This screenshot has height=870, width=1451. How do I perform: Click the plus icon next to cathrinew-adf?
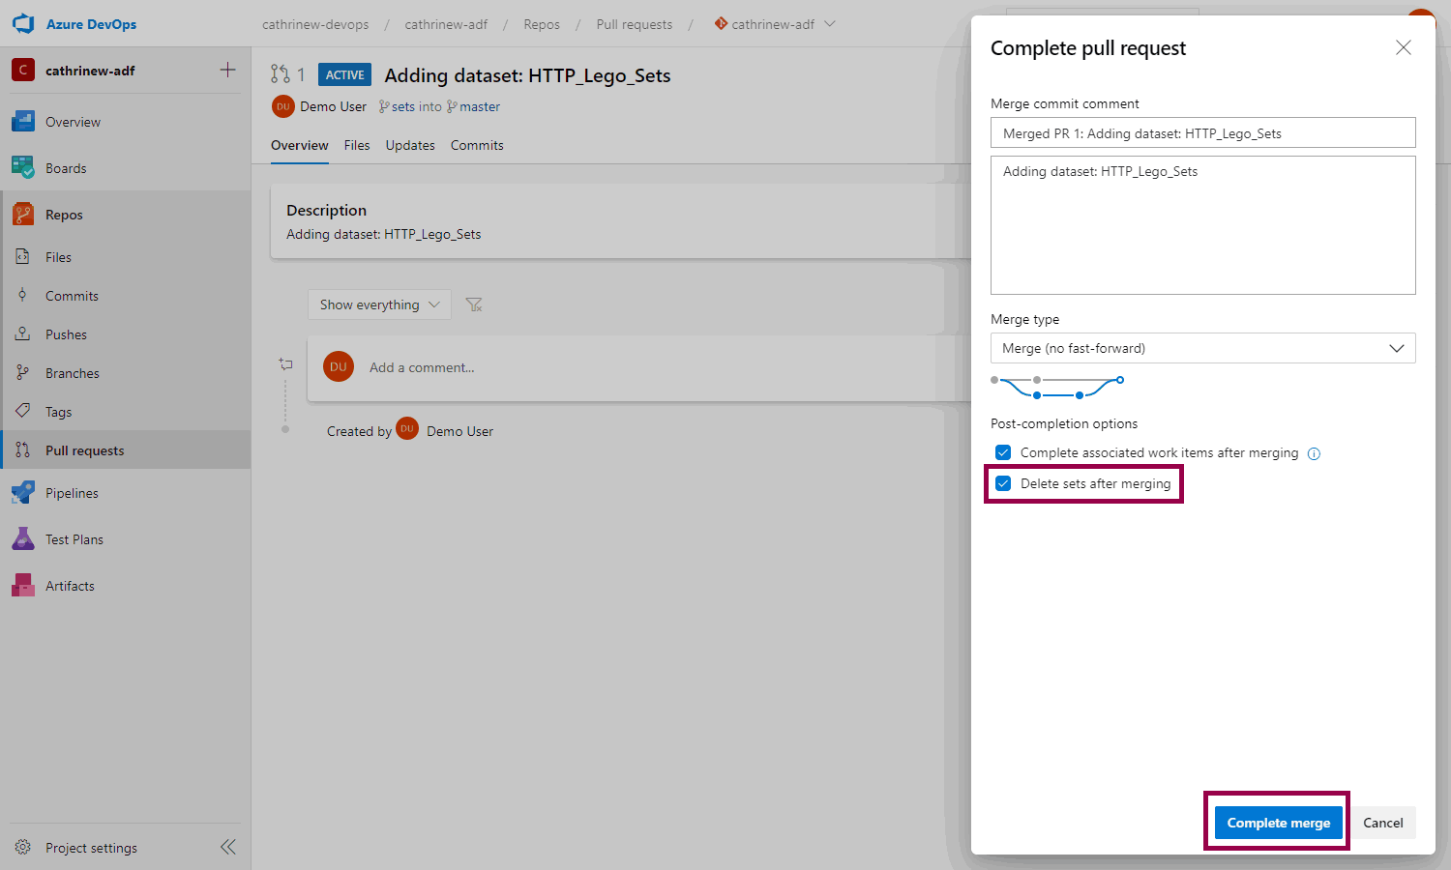point(227,70)
